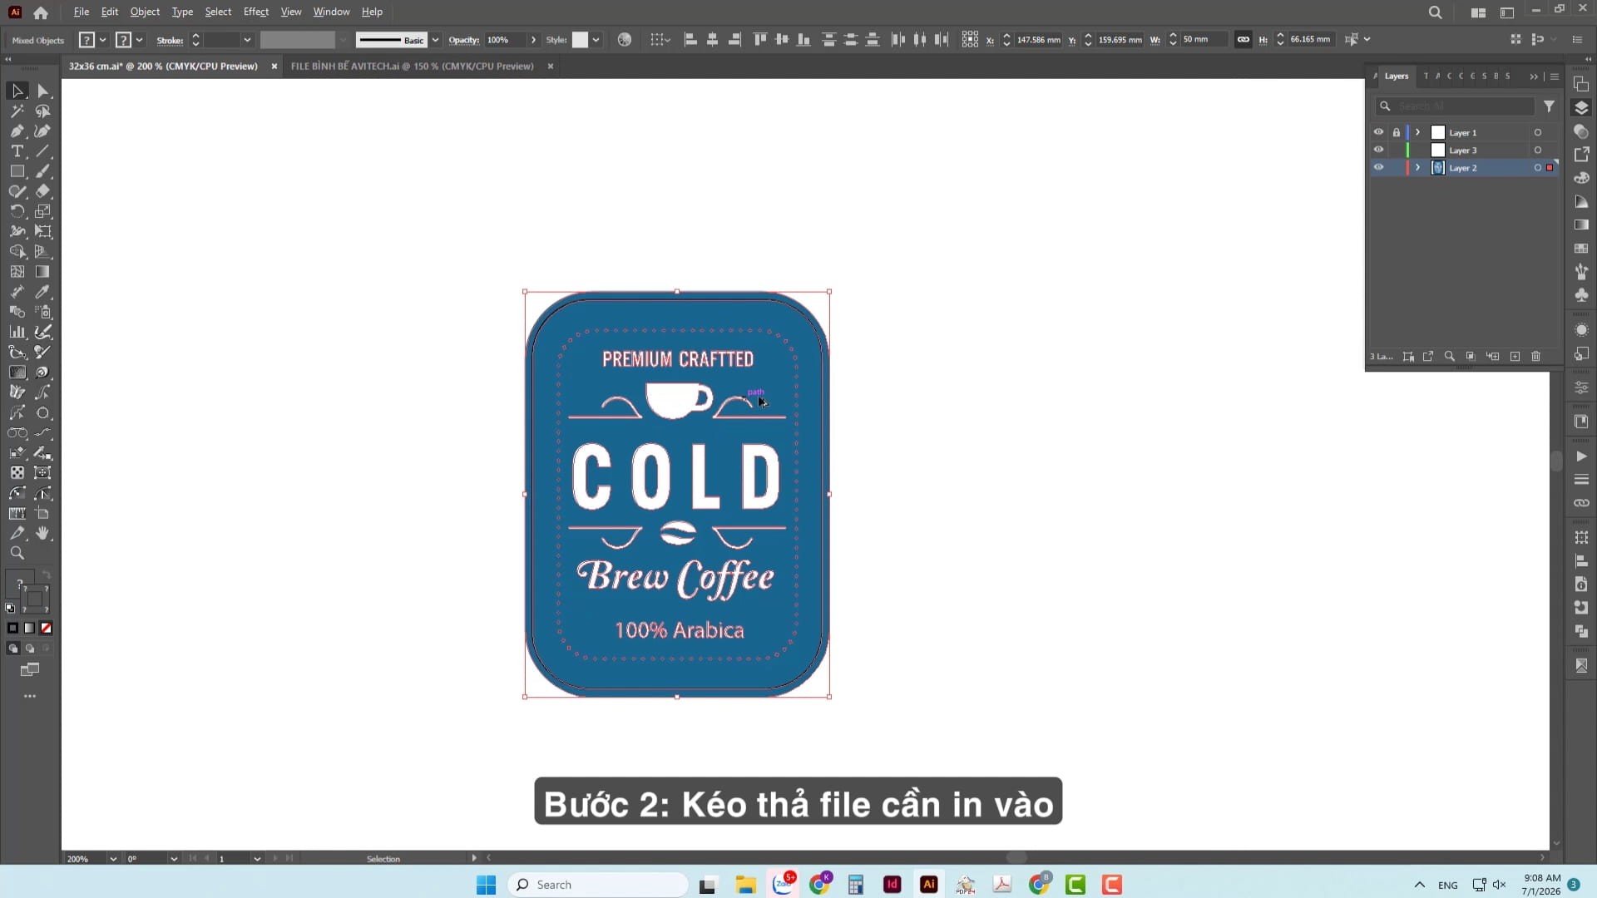
Task: Select the Direct Selection tool
Action: point(43,91)
